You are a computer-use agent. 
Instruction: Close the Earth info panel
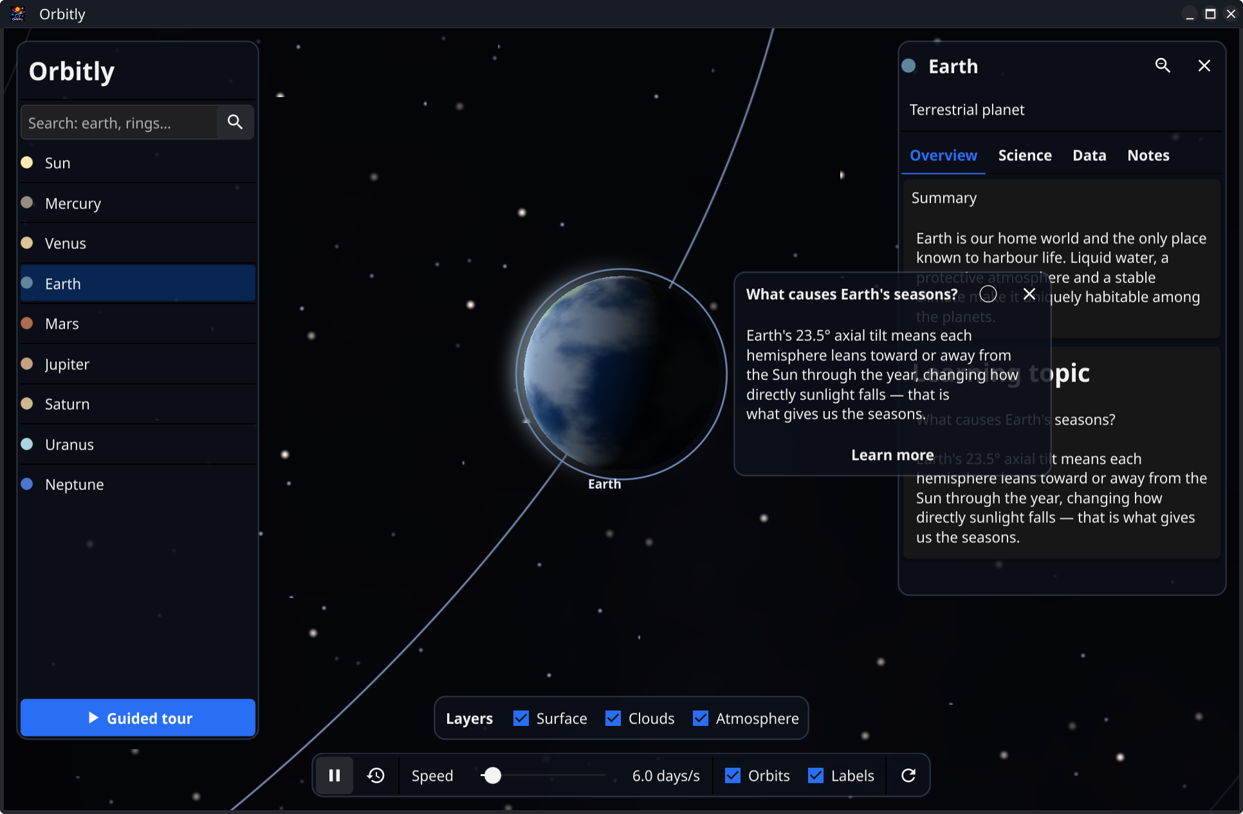(x=1204, y=66)
